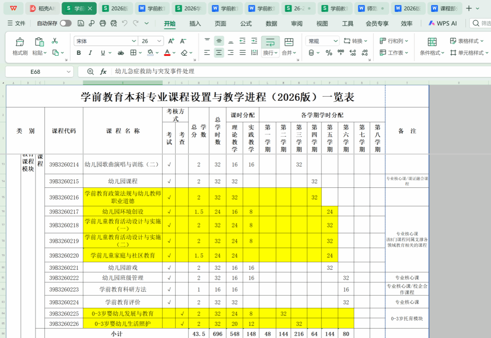Open the 文件 File menu
The height and width of the screenshot is (338, 491).
pyautogui.click(x=17, y=23)
